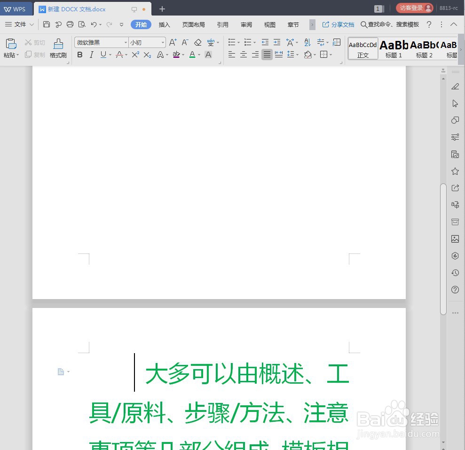Click the edit pencil icon in right sidebar

455,87
